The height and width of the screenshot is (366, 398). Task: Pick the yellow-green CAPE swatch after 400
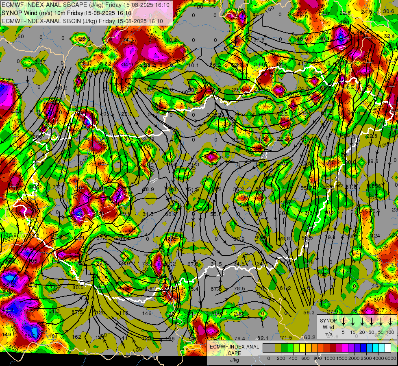tap(296, 348)
